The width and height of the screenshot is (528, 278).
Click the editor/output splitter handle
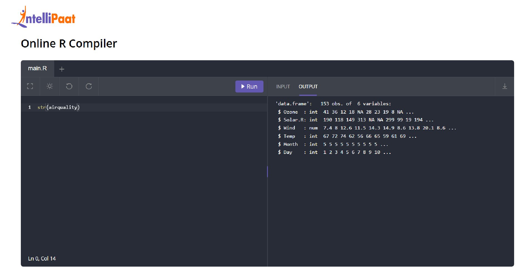tap(267, 172)
